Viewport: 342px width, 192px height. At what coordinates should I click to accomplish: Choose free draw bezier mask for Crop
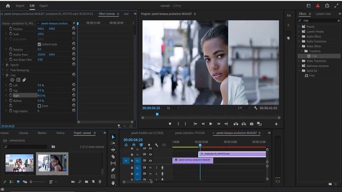click(x=24, y=80)
